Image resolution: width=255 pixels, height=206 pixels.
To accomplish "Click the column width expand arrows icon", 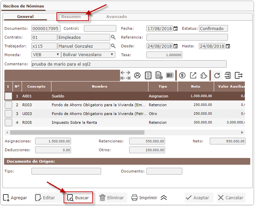I will point(125,75).
